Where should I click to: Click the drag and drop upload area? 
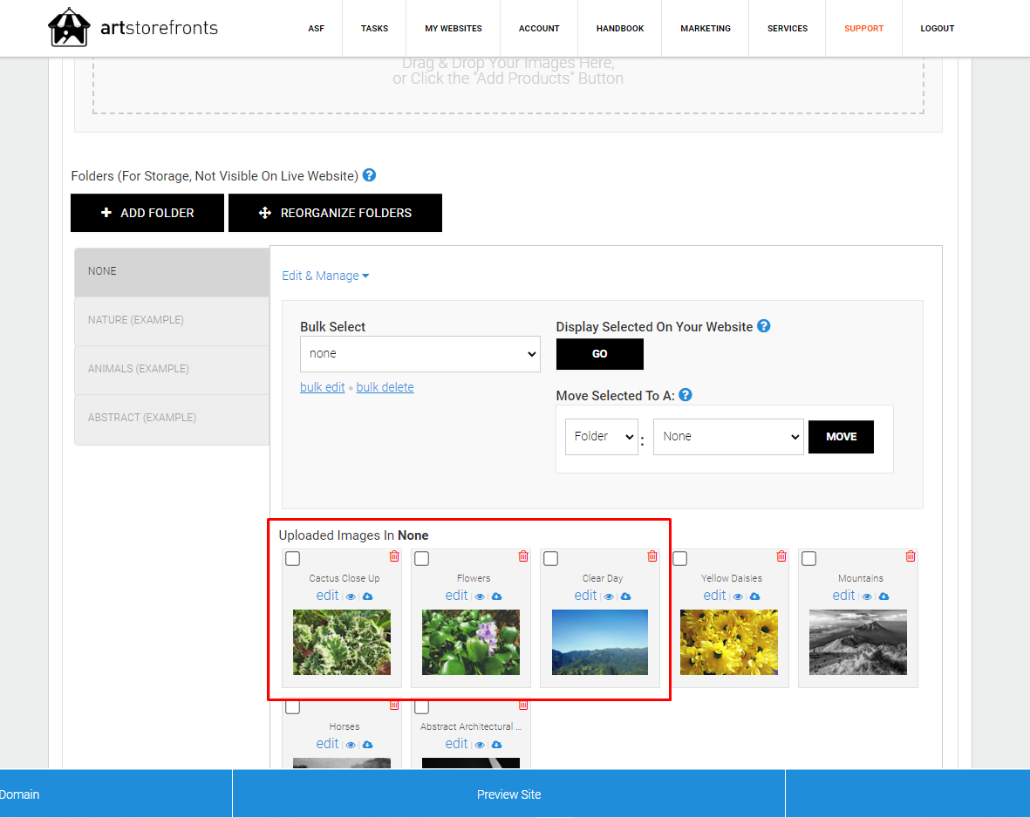coord(508,85)
